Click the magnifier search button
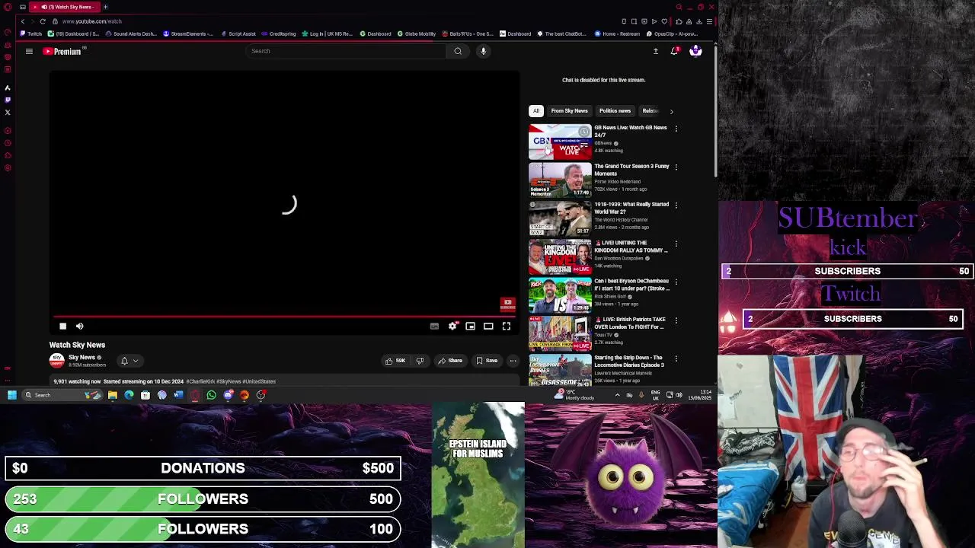The width and height of the screenshot is (975, 548). pyautogui.click(x=458, y=51)
